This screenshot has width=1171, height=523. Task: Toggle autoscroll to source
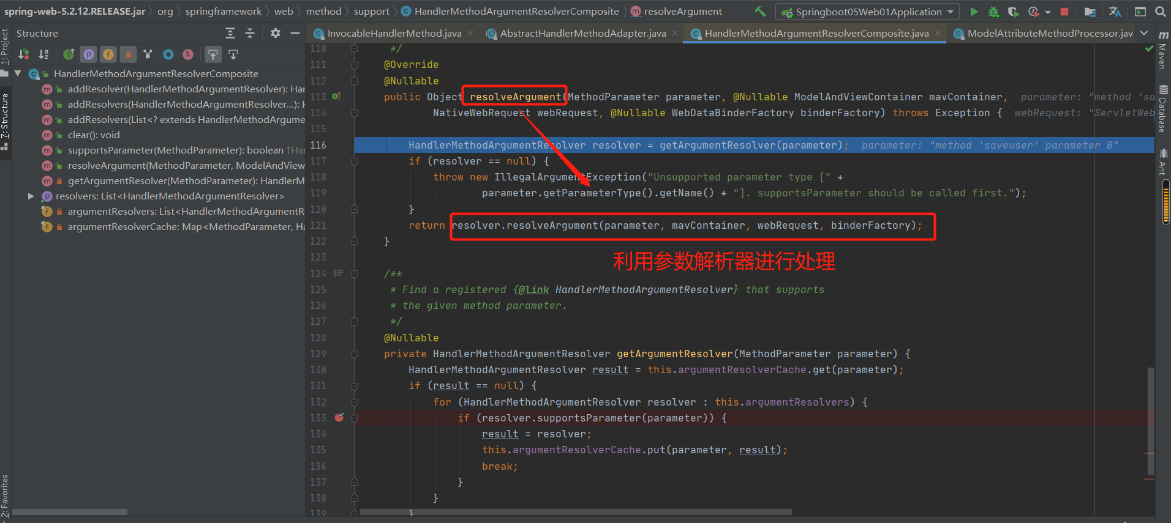pyautogui.click(x=213, y=54)
